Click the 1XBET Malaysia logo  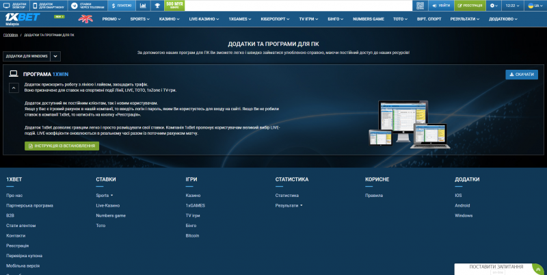pyautogui.click(x=23, y=19)
